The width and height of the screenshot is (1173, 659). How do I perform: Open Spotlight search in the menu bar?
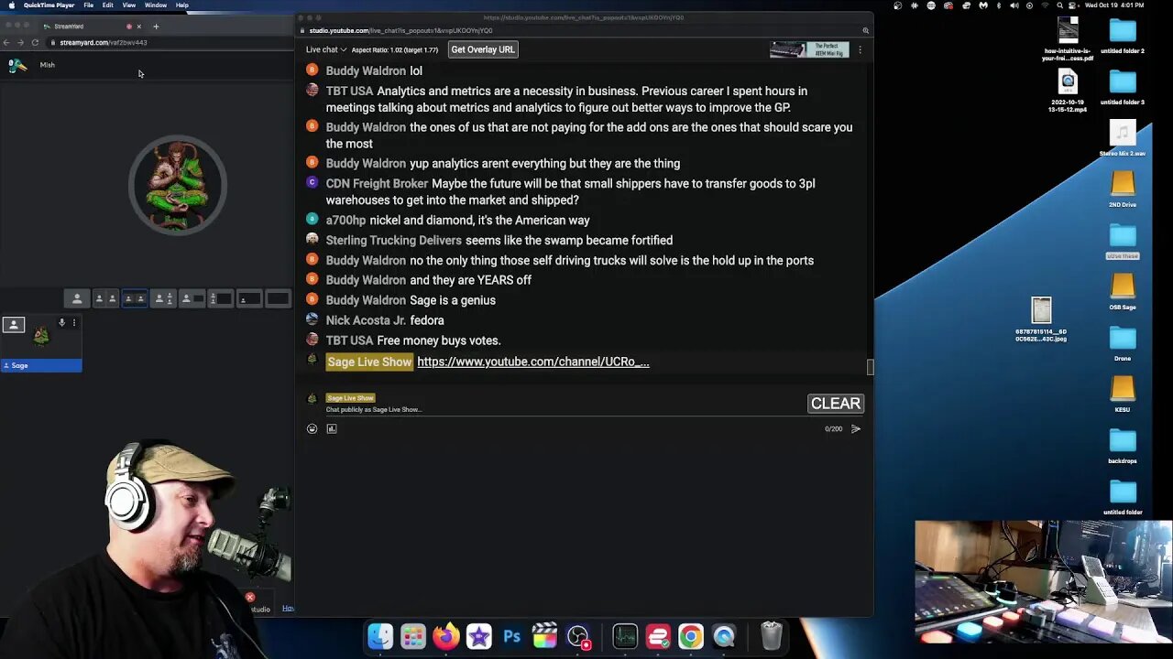click(1059, 5)
